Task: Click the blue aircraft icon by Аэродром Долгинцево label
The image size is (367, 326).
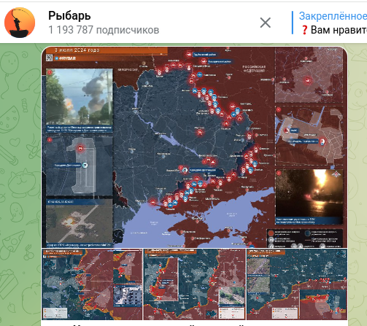Action: pyautogui.click(x=85, y=166)
